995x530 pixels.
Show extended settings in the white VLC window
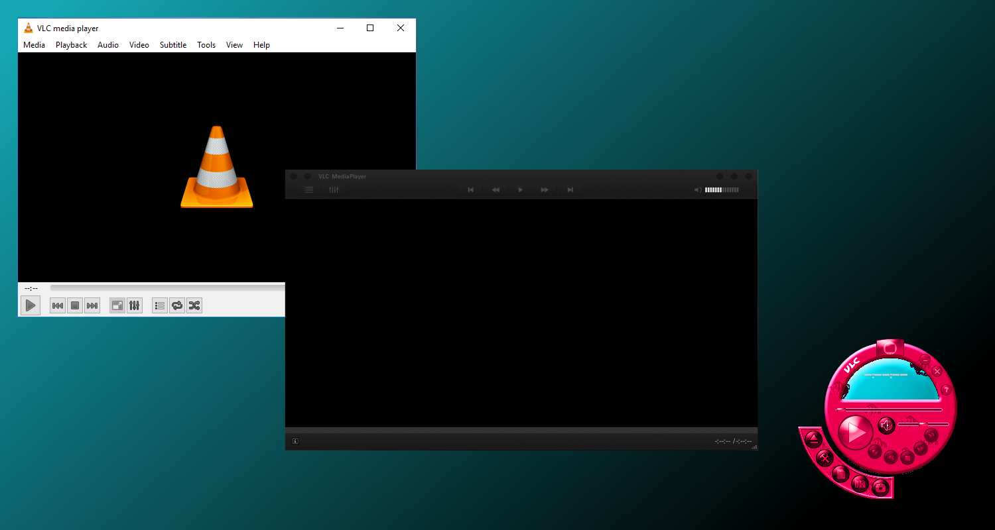coord(135,305)
